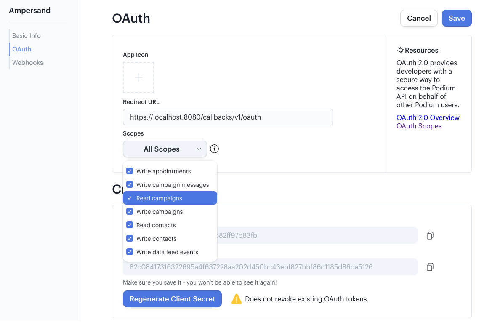The image size is (500, 322).
Task: Collapse the All Scopes dropdown
Action: (165, 149)
